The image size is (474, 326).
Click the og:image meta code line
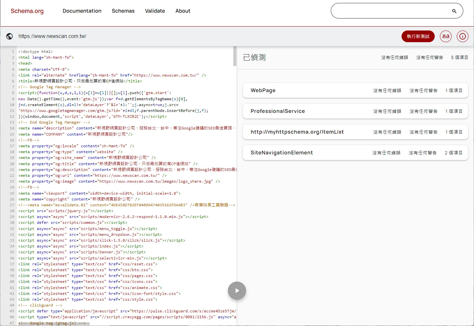click(119, 181)
